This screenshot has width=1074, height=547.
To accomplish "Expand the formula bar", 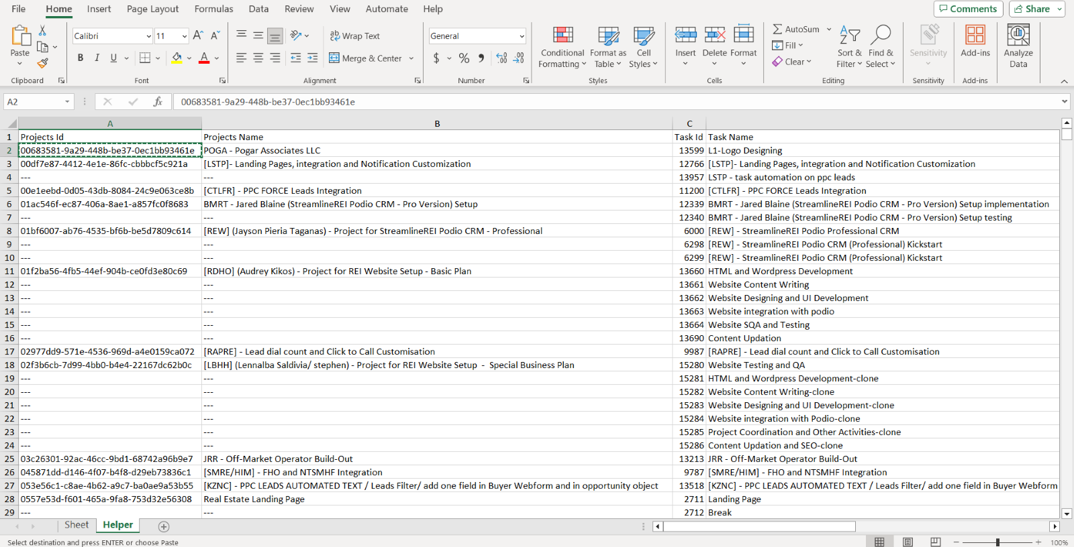I will coord(1065,102).
